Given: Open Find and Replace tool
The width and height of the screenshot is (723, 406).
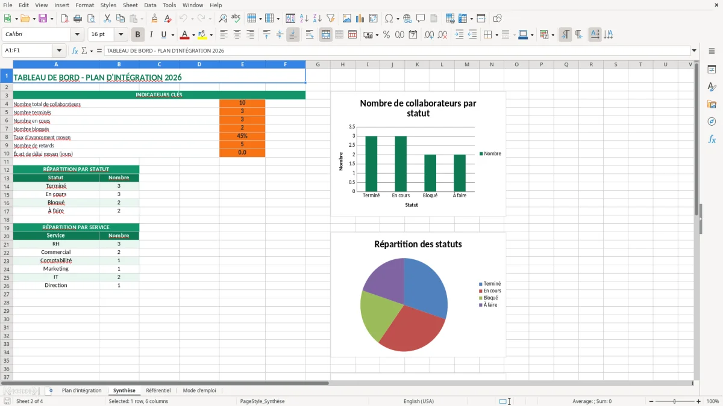Looking at the screenshot, I should pos(223,19).
